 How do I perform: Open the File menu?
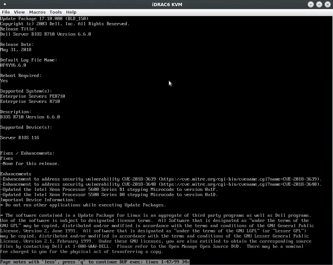pyautogui.click(x=6, y=12)
